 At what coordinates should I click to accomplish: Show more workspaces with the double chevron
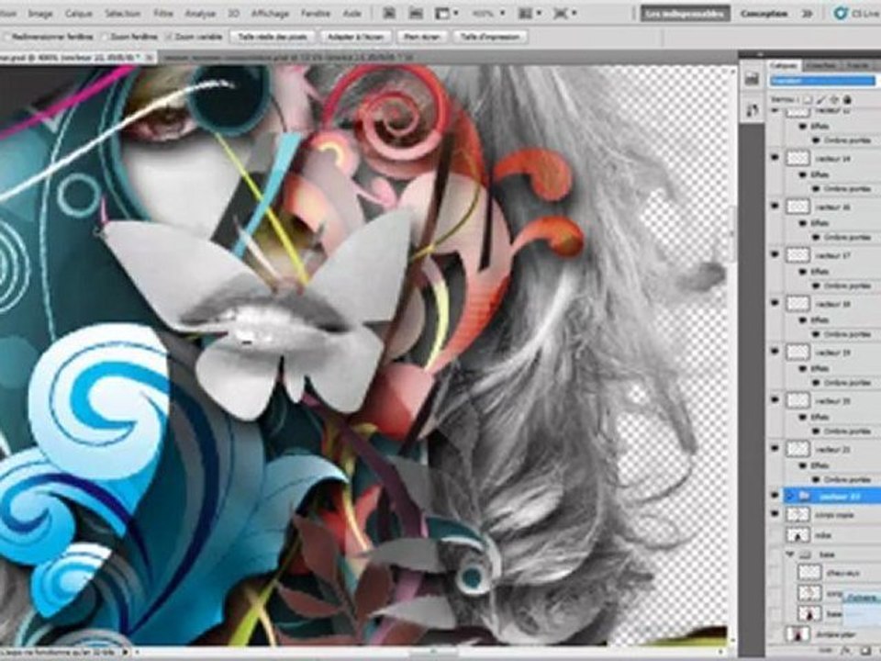808,14
